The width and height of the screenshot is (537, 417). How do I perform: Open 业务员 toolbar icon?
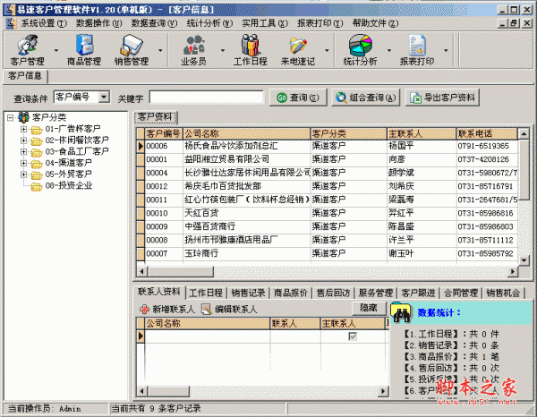(194, 45)
